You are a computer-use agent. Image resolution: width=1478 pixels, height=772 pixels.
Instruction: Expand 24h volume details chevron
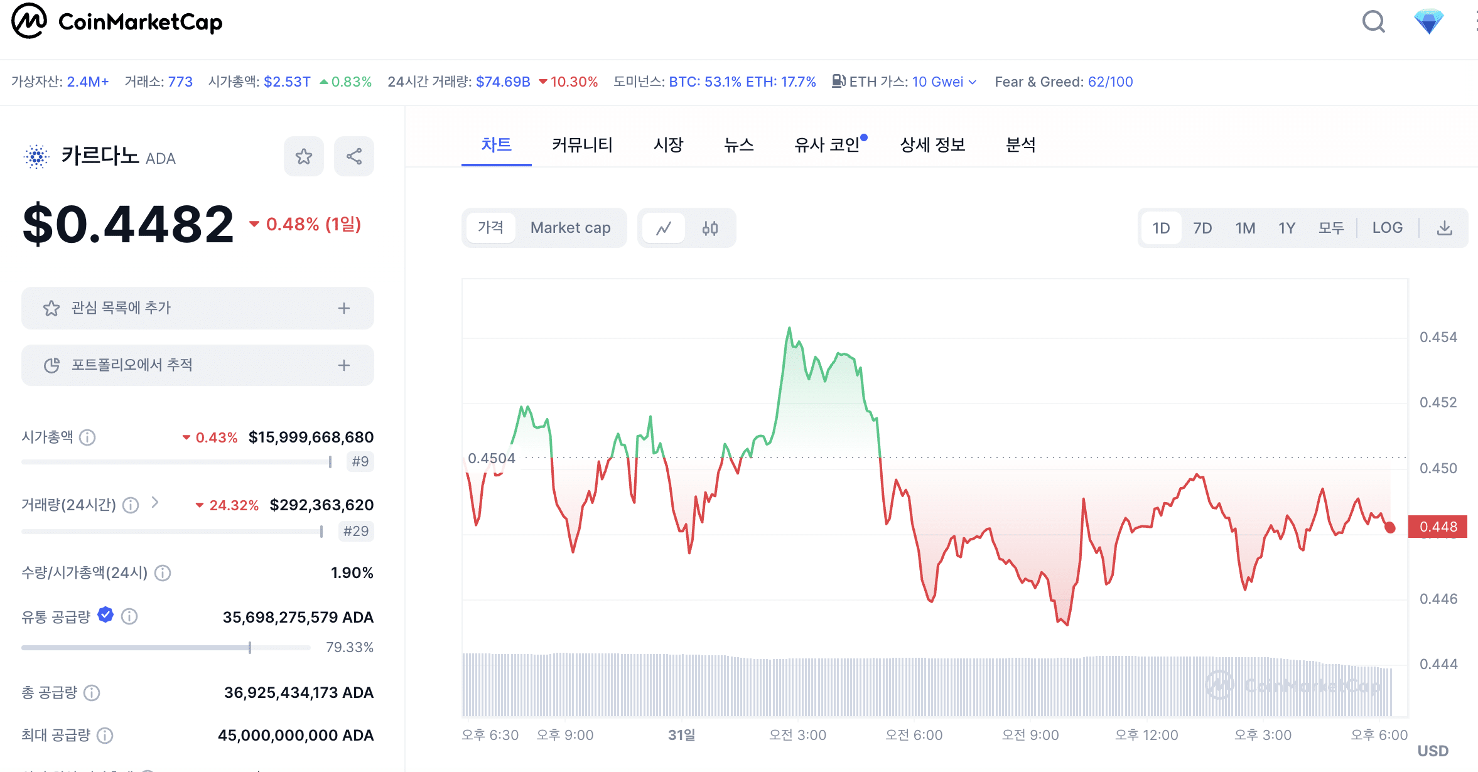pos(155,503)
